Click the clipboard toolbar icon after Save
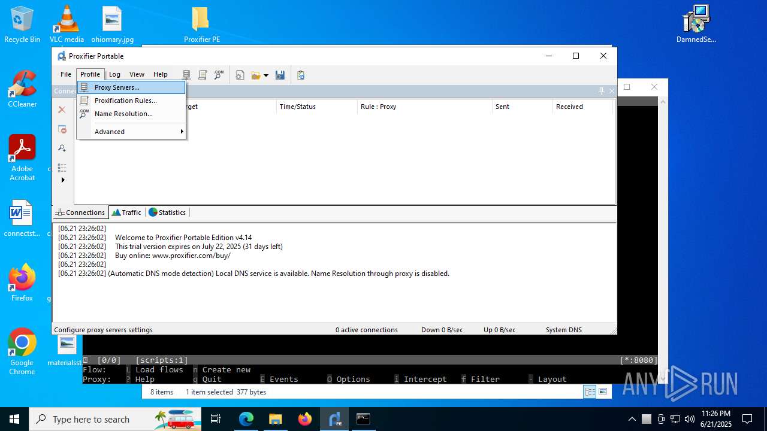 [x=301, y=75]
